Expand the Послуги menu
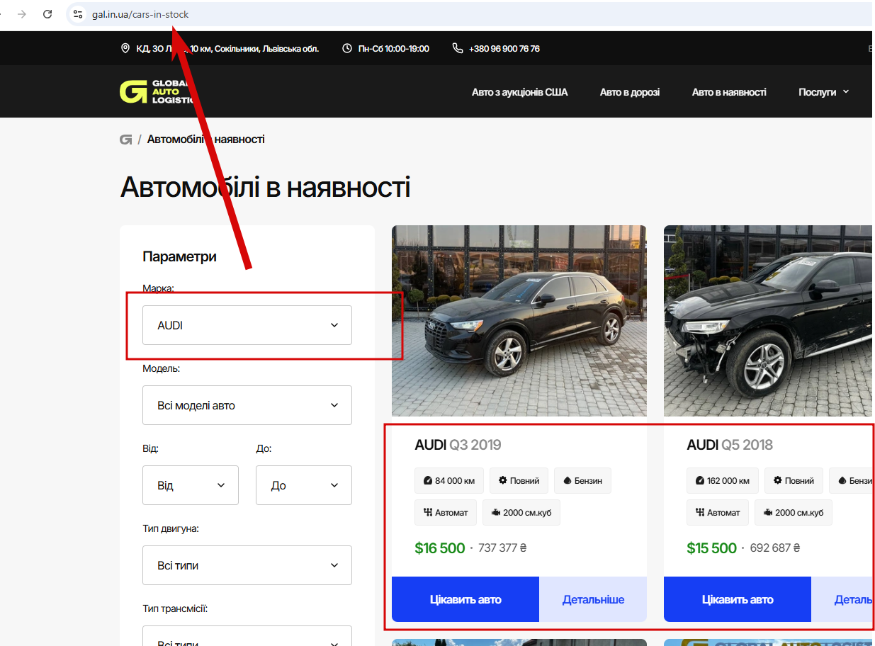875x646 pixels. click(x=824, y=92)
